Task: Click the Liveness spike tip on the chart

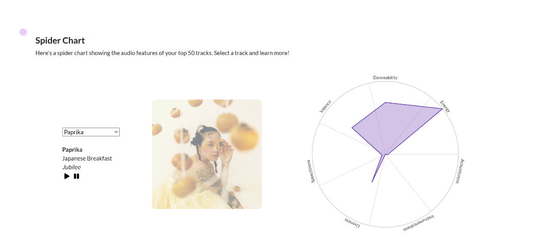Action: coord(372,182)
